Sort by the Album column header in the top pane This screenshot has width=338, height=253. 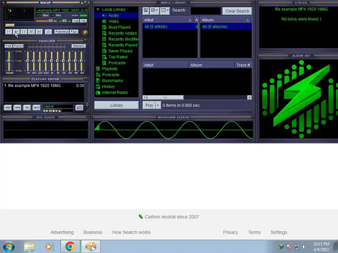[226, 20]
